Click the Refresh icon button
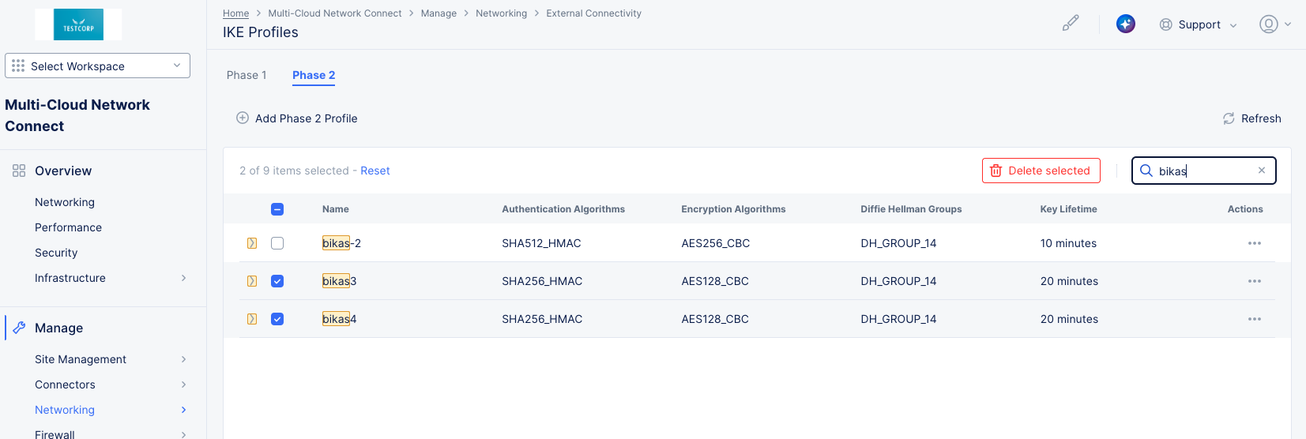Image resolution: width=1306 pixels, height=439 pixels. 1229,118
